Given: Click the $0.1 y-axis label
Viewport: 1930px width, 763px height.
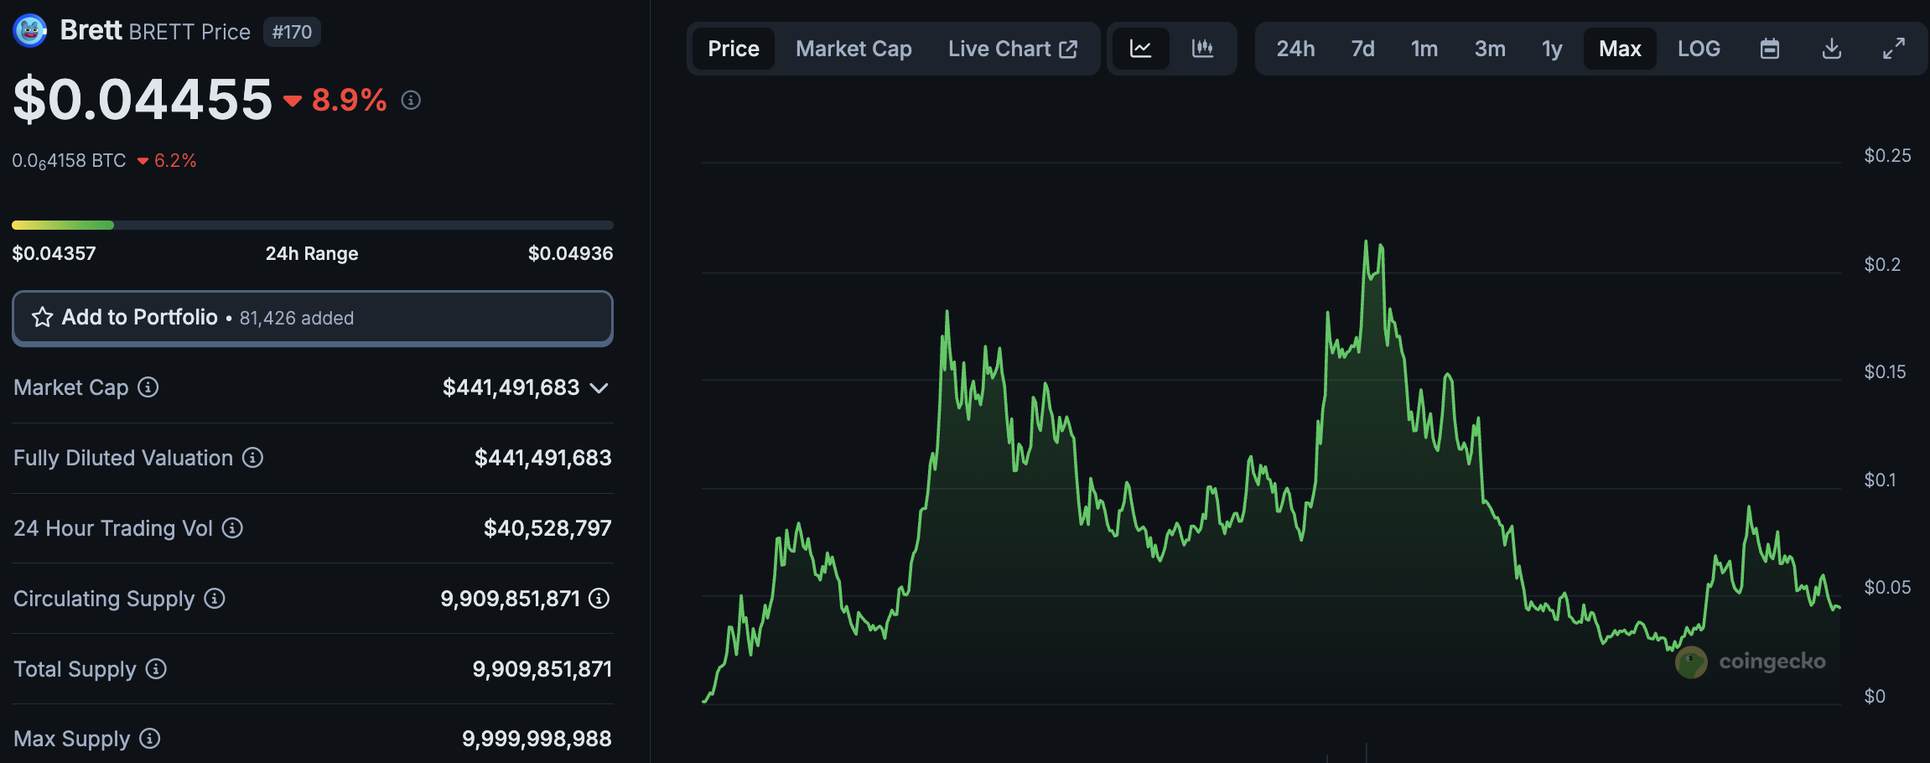Looking at the screenshot, I should tap(1880, 480).
